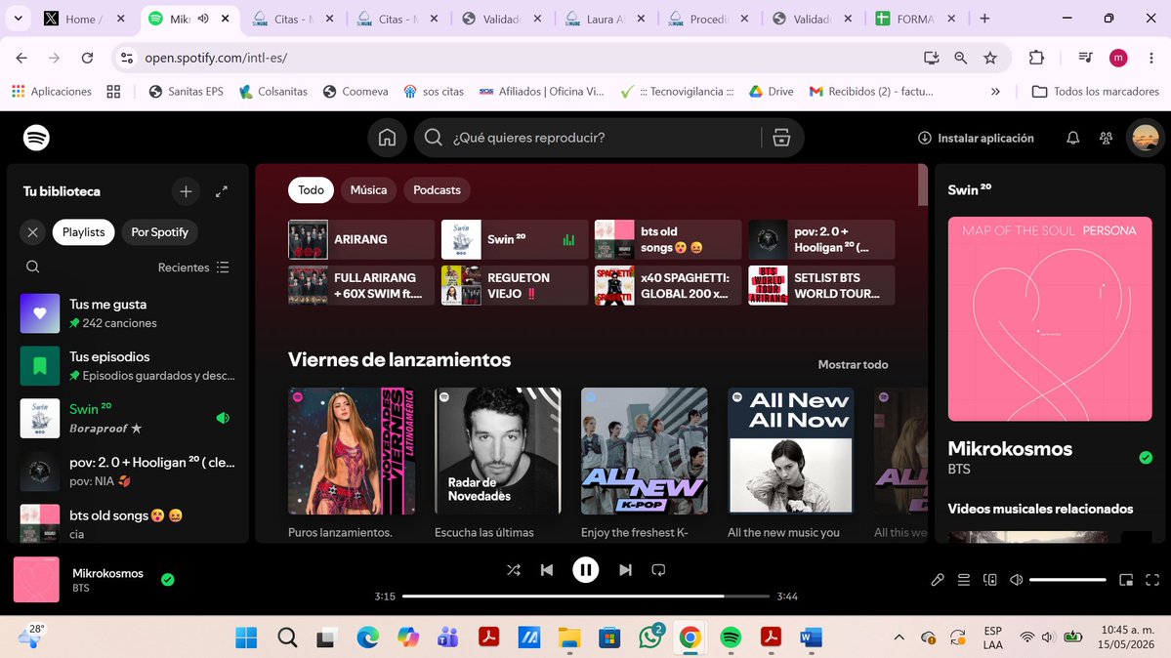The width and height of the screenshot is (1171, 658).
Task: Open x40 SPAGHETTI GLOBAL 200 tile
Action: [x=668, y=285]
